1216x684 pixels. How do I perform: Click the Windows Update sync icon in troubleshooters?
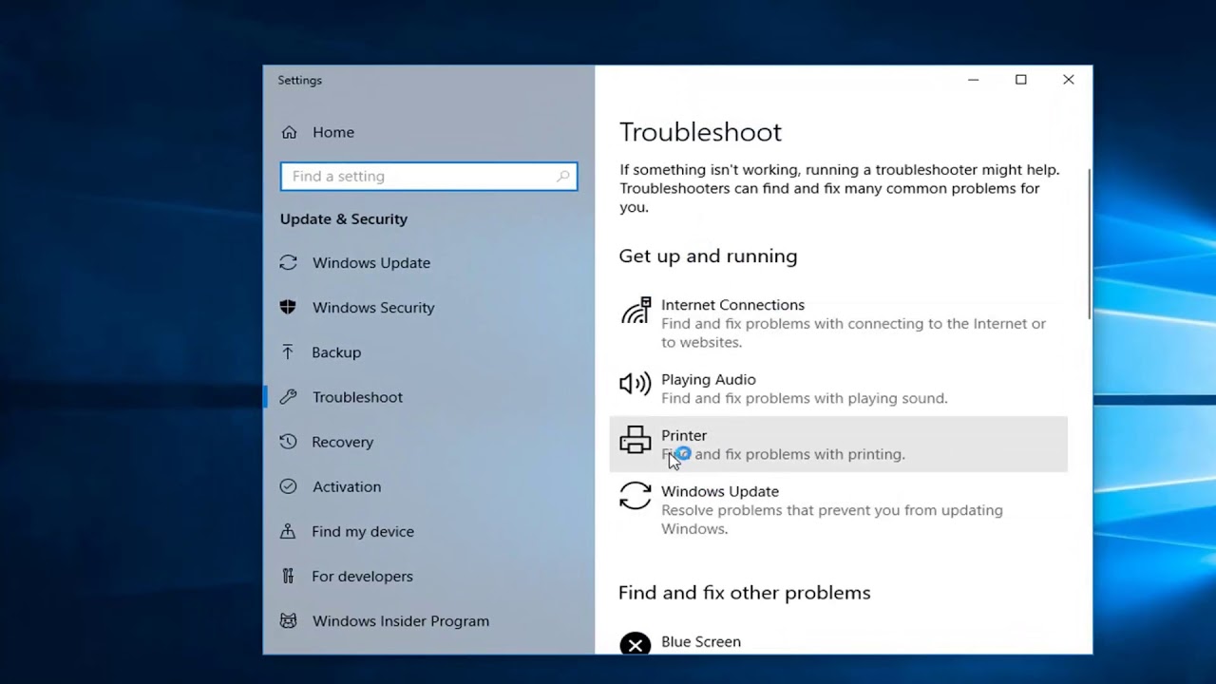(x=636, y=495)
